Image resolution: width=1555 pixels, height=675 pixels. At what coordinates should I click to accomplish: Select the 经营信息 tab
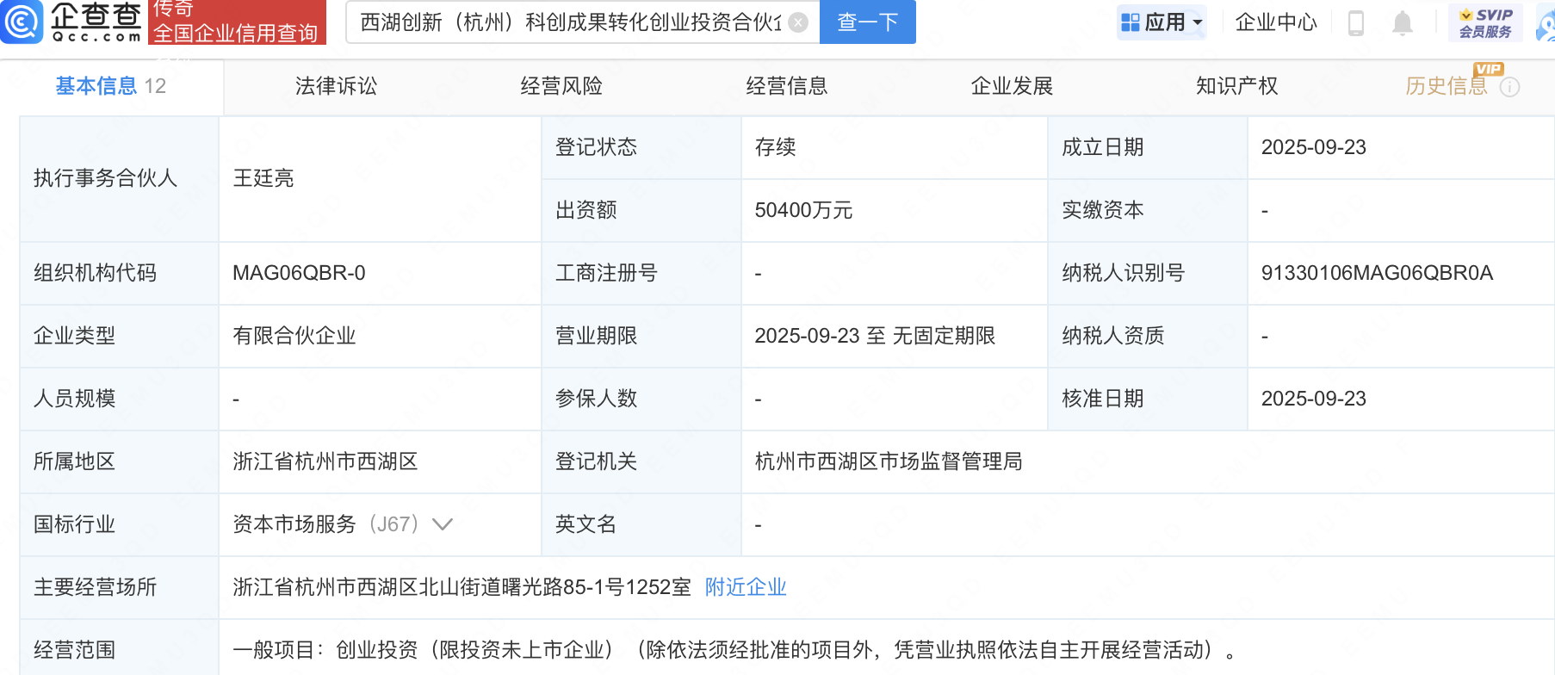point(787,86)
